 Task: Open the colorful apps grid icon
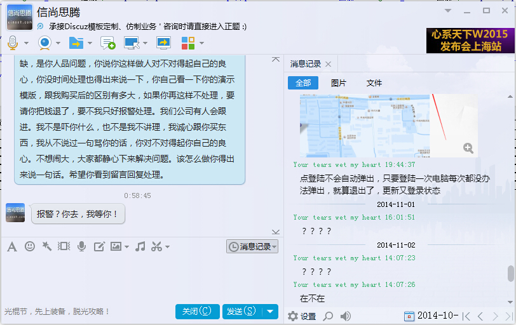(188, 43)
